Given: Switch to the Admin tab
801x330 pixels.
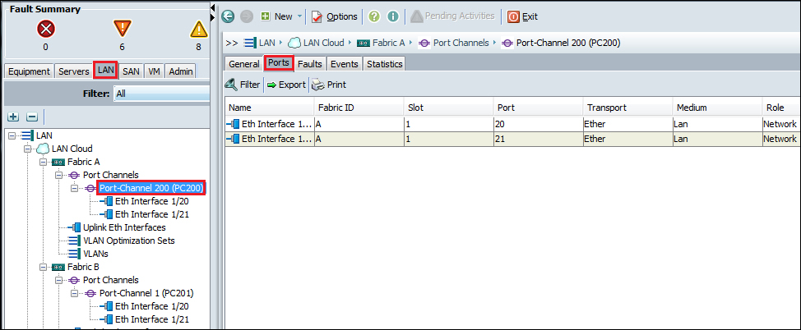Looking at the screenshot, I should click(x=181, y=71).
